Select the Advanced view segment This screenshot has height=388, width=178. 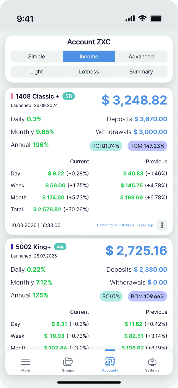(x=141, y=57)
